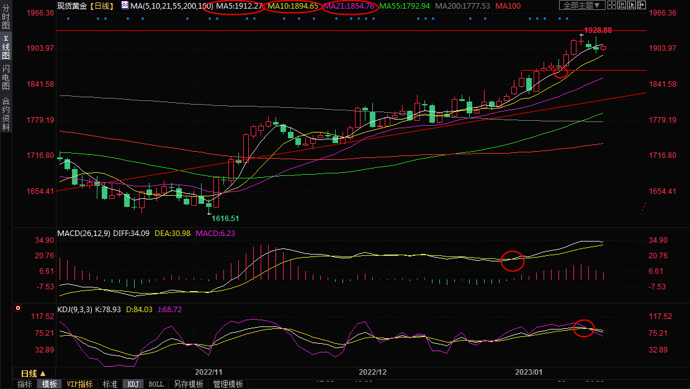The image size is (690, 389).
Task: Switch to BOLL indicator
Action: tap(156, 384)
